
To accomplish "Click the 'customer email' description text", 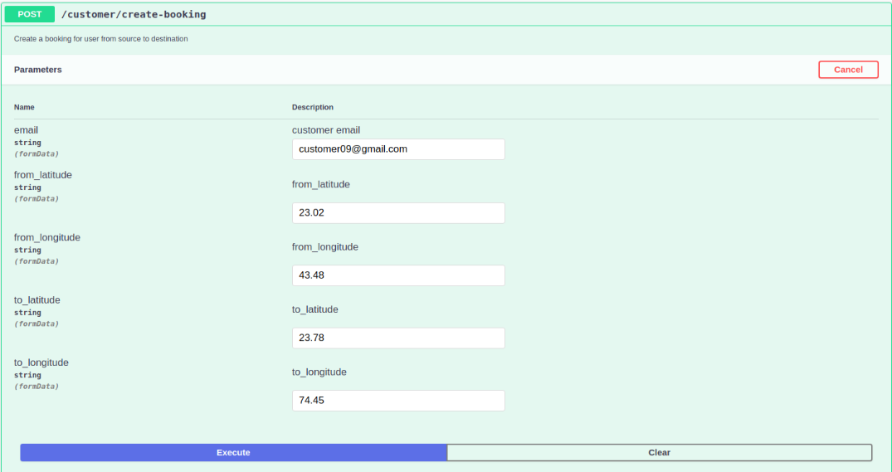I will point(326,130).
